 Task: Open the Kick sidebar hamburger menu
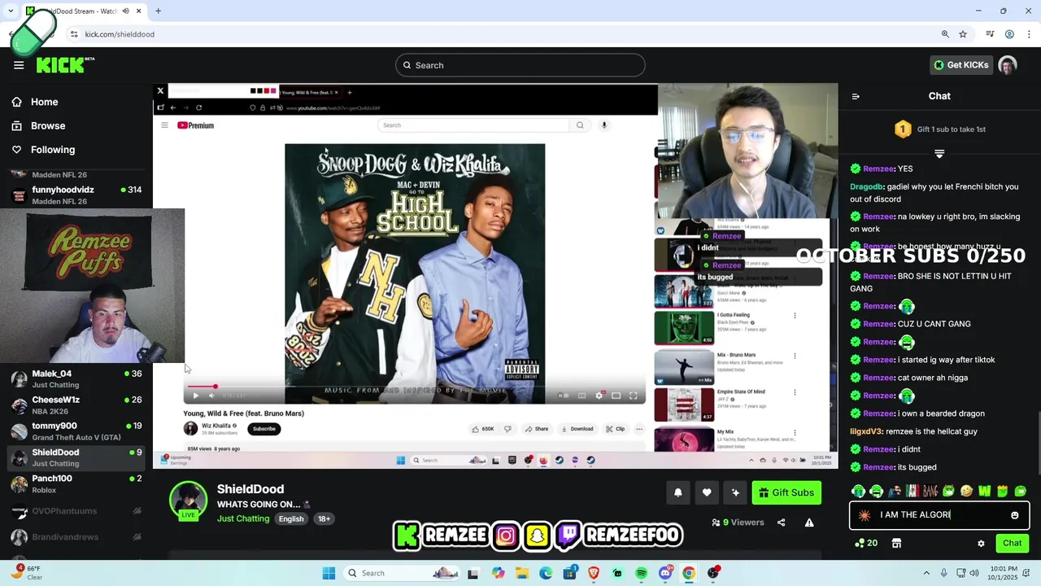19,65
